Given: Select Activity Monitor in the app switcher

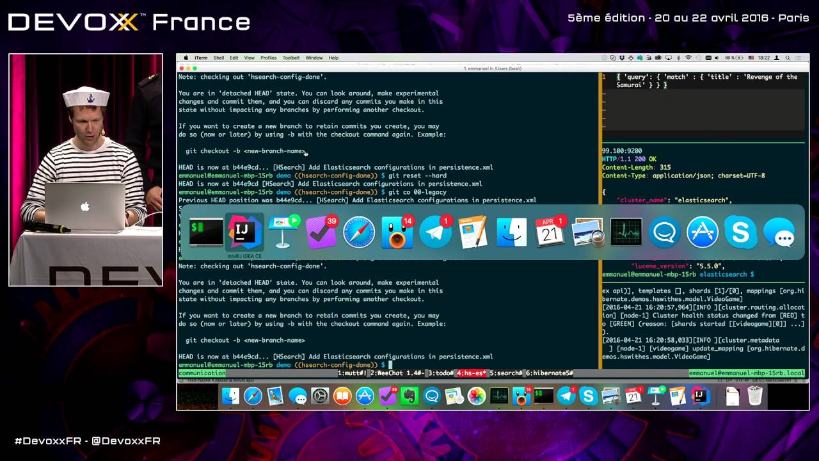Looking at the screenshot, I should tap(626, 232).
